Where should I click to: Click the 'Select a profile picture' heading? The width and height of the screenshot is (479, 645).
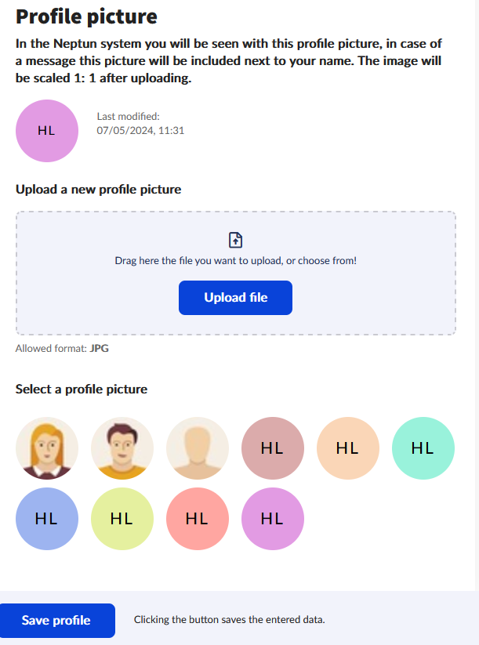coord(82,390)
